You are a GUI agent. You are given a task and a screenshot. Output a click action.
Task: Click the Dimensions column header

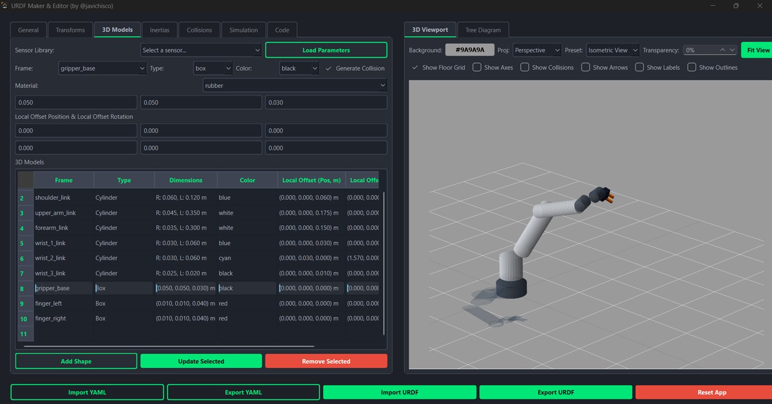pyautogui.click(x=186, y=180)
